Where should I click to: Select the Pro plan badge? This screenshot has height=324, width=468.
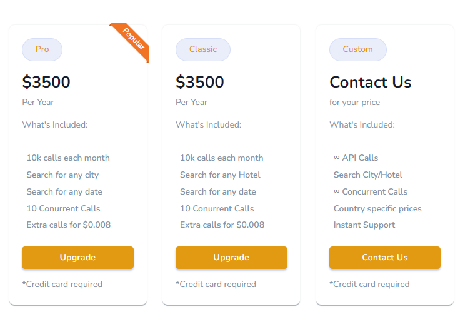(x=42, y=49)
